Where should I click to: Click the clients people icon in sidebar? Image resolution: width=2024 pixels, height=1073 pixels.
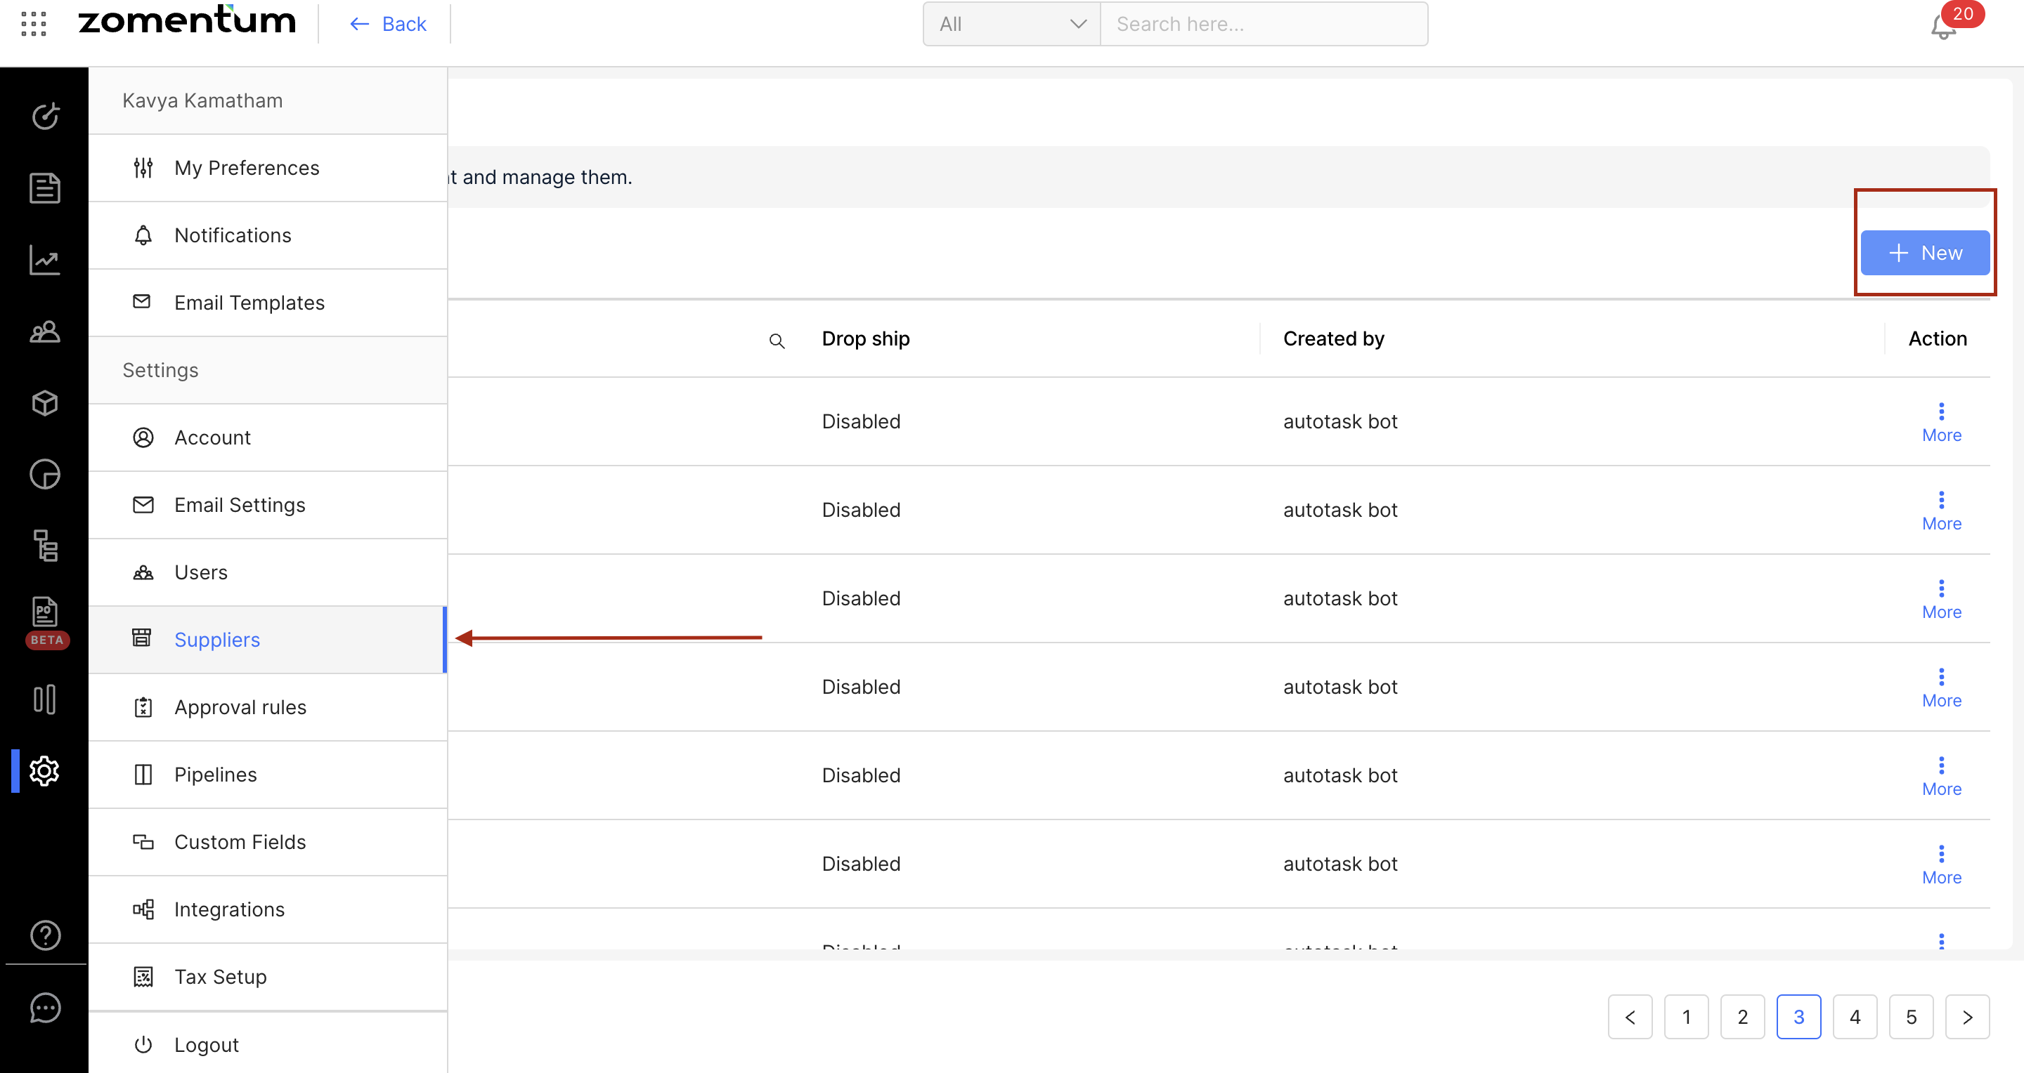pos(45,332)
